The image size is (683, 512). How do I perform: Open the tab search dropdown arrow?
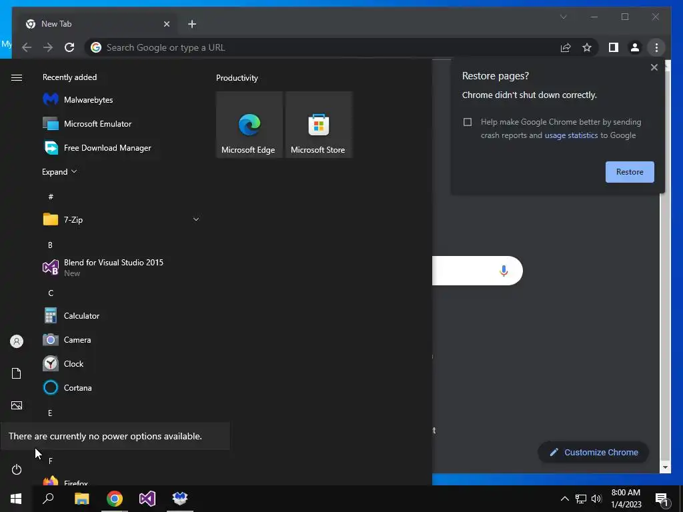pyautogui.click(x=563, y=17)
